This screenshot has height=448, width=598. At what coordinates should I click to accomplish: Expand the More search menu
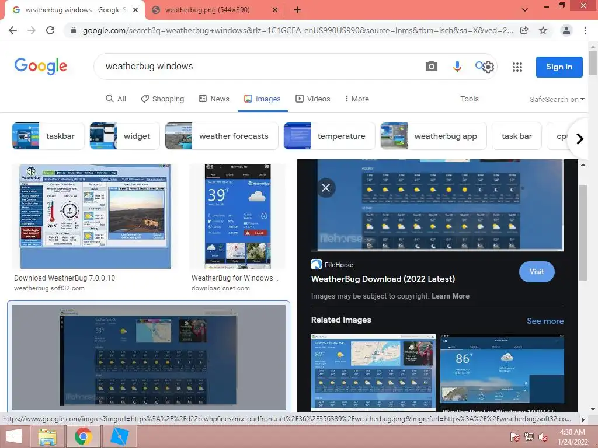point(357,99)
